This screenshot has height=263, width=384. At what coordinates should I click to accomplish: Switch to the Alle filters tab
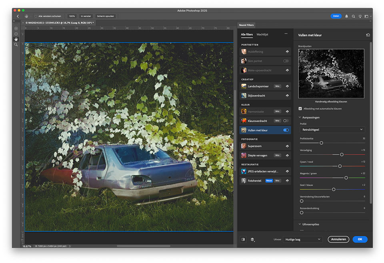247,34
